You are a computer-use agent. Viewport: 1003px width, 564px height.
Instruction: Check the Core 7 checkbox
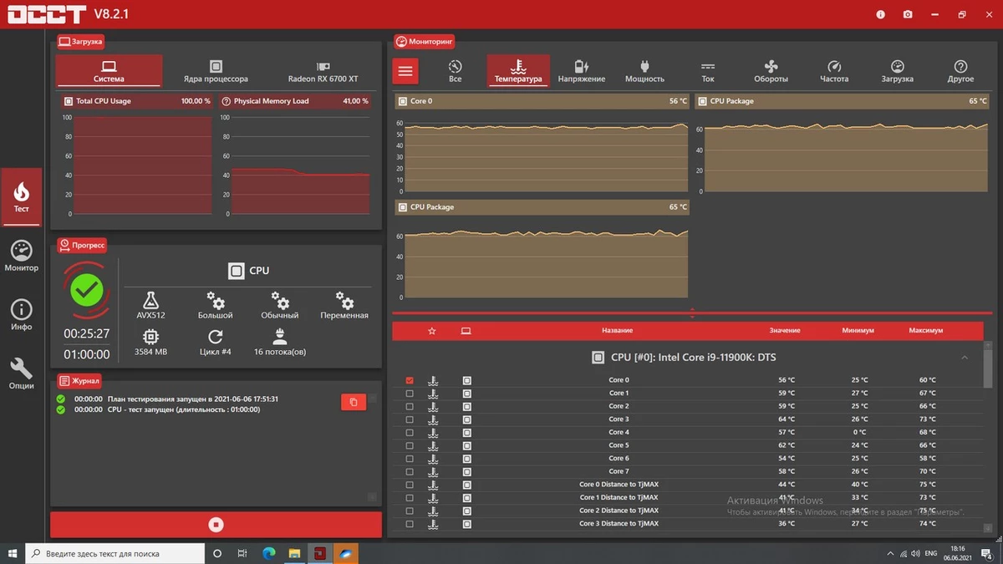click(410, 471)
